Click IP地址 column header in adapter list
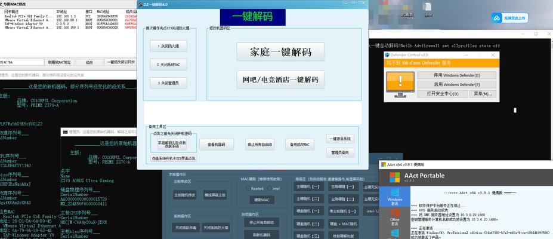 (x=61, y=11)
